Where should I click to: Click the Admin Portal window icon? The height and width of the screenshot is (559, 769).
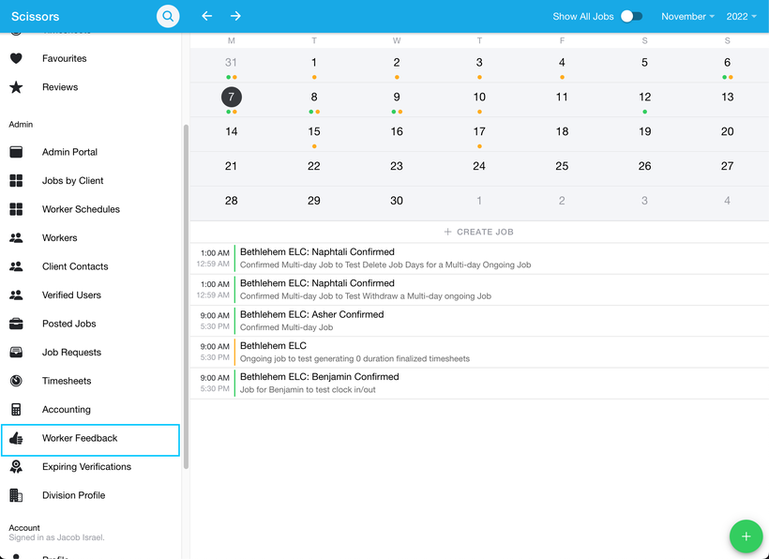coord(16,152)
